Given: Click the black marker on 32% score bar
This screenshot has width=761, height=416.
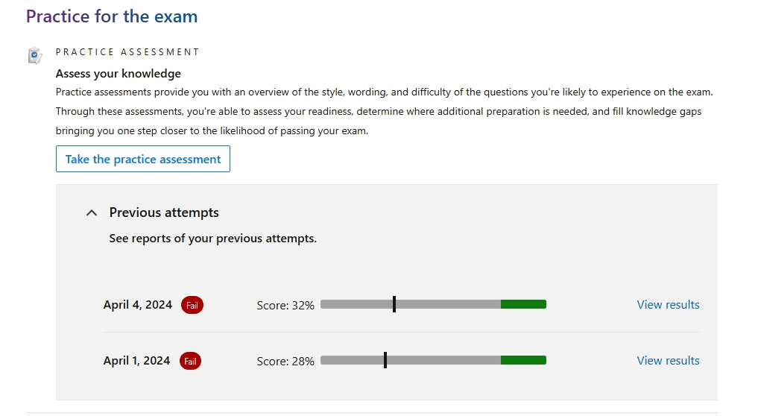Looking at the screenshot, I should coord(394,304).
